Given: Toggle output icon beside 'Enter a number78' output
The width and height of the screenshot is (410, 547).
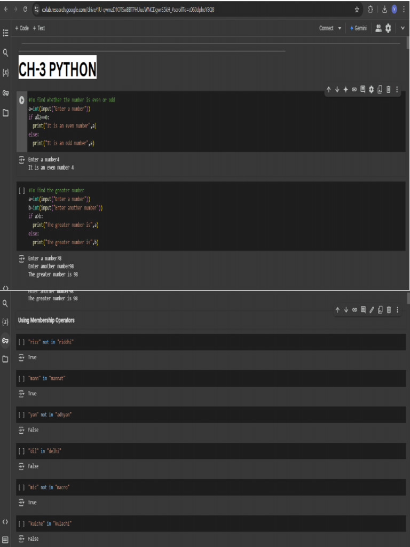Looking at the screenshot, I should click(22, 259).
